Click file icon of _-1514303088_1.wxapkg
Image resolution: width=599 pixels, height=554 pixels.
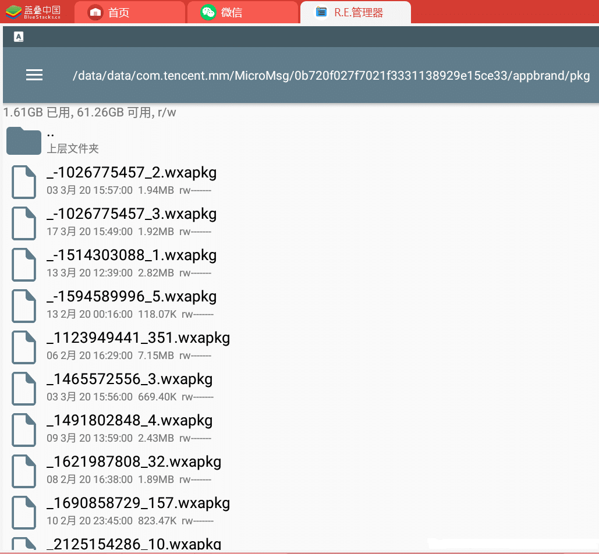click(24, 265)
